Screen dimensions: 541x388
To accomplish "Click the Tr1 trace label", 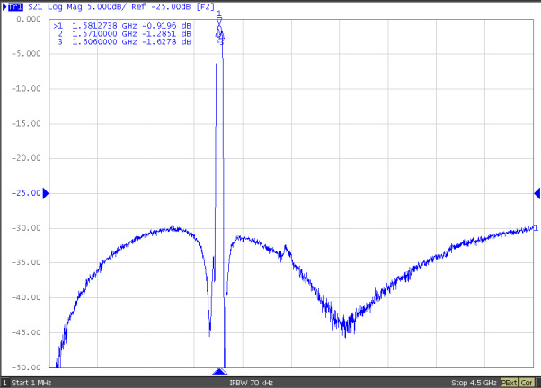I will click(x=13, y=6).
